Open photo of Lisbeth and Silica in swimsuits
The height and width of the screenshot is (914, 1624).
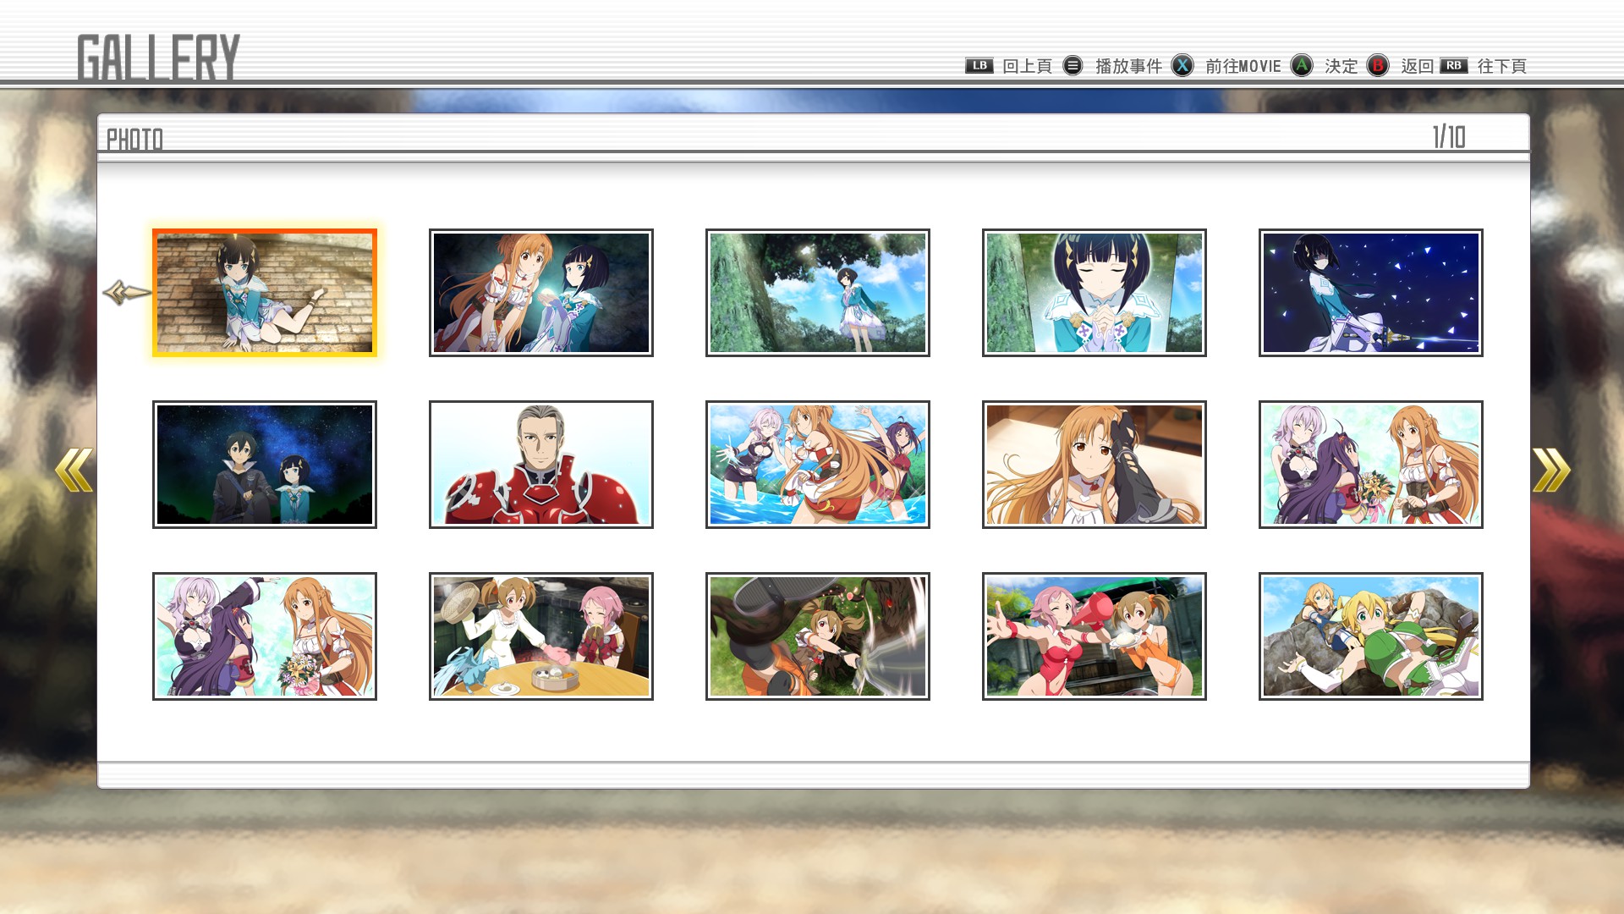coord(1095,636)
